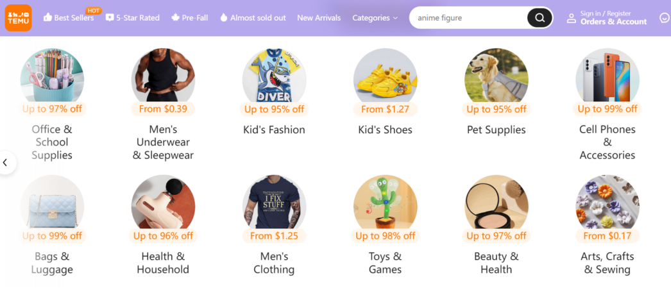
Task: Click the chat support icon
Action: point(665,18)
